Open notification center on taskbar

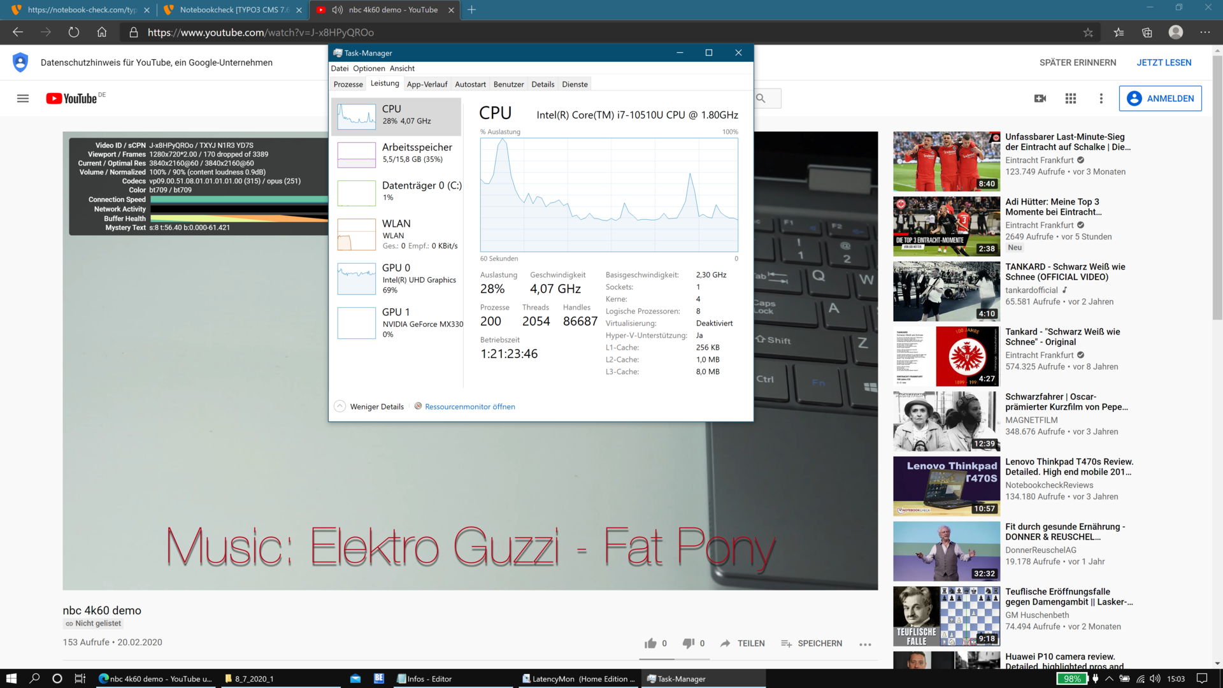1202,678
